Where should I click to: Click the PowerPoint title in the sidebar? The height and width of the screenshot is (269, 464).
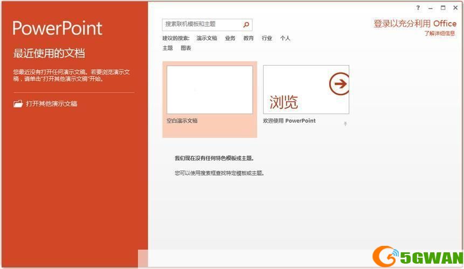pos(58,29)
